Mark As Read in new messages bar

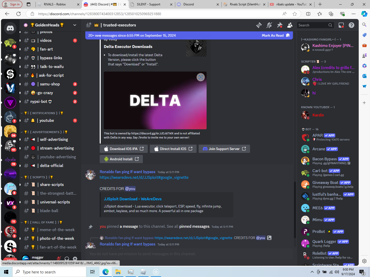(275, 35)
